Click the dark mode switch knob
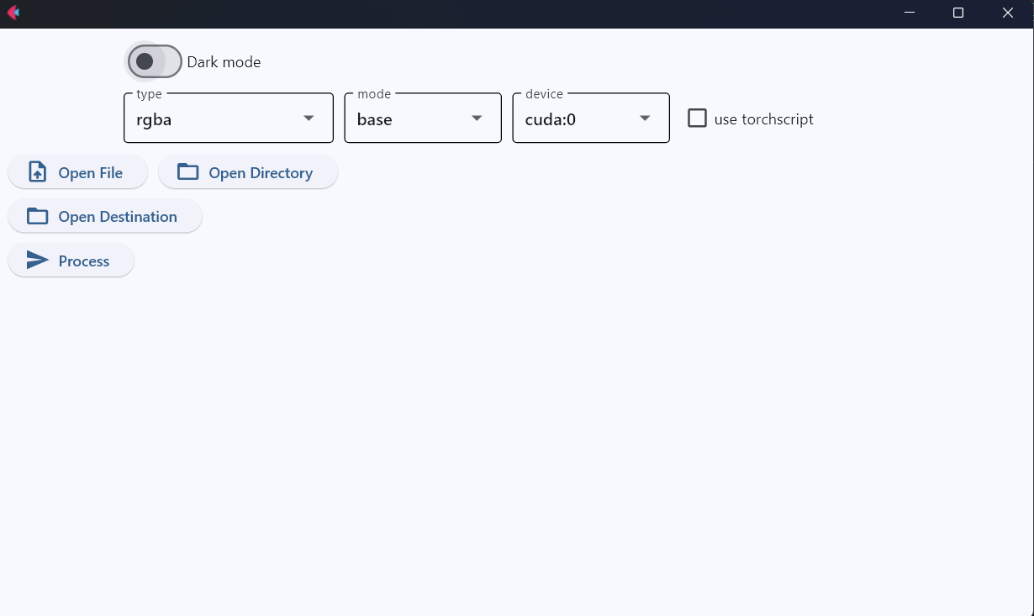Screen dimensions: 1034x616 (143, 61)
